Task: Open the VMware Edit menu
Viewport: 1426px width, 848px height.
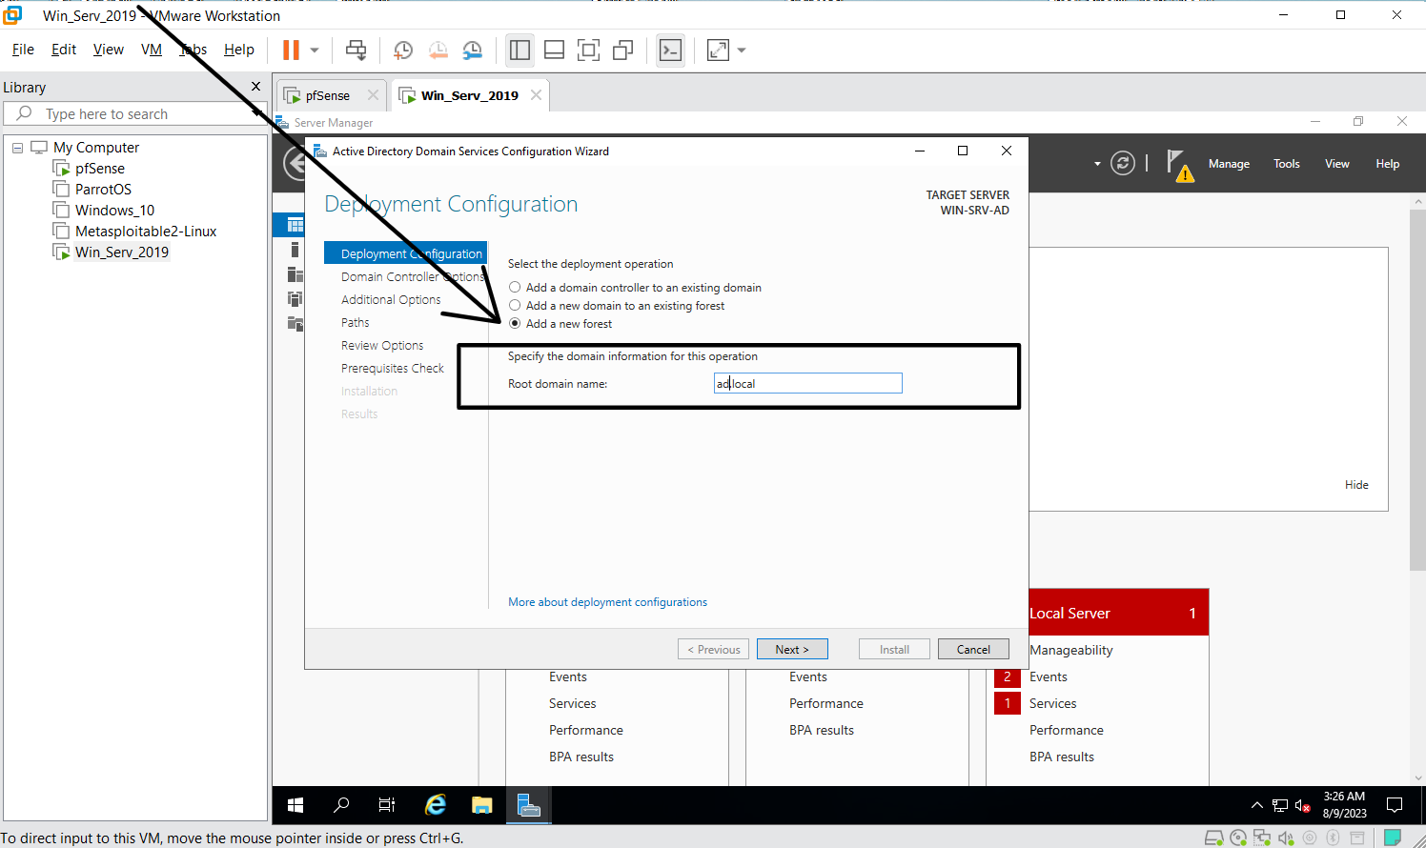Action: (64, 50)
